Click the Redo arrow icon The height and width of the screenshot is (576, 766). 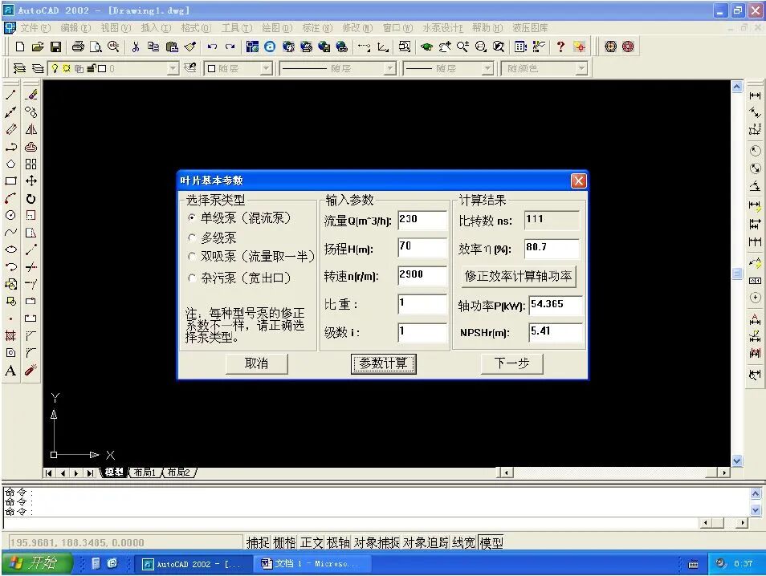pyautogui.click(x=230, y=47)
